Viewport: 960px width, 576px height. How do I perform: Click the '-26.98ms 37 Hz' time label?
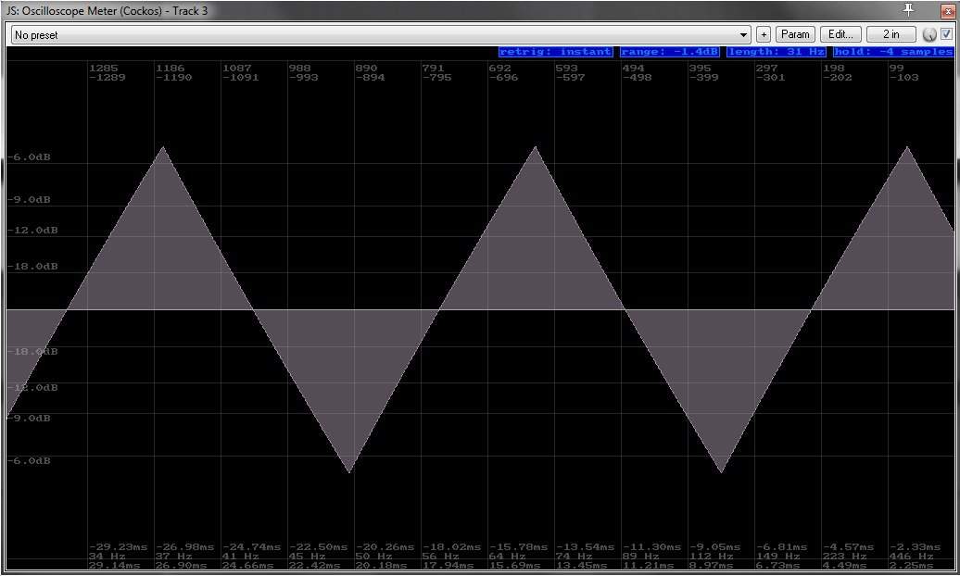tap(185, 552)
